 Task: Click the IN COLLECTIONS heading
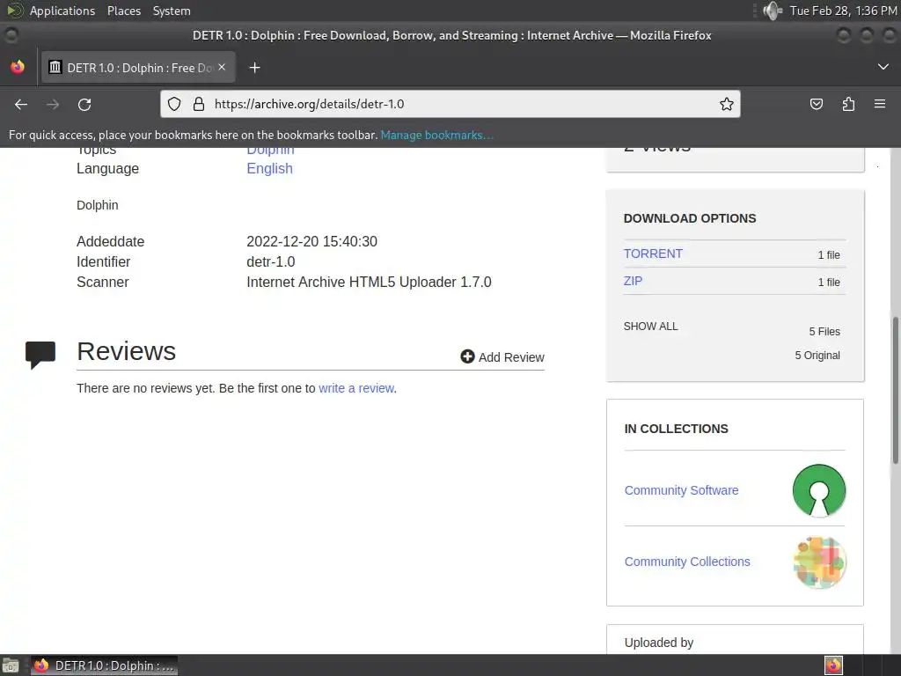676,429
